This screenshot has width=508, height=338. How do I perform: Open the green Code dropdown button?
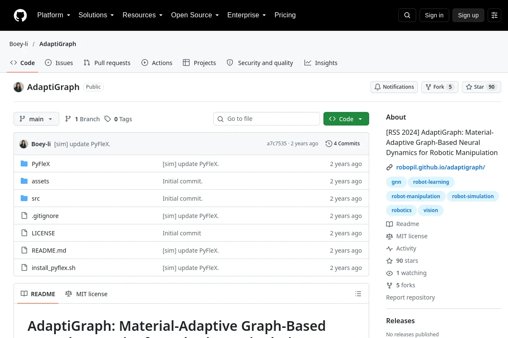[346, 119]
